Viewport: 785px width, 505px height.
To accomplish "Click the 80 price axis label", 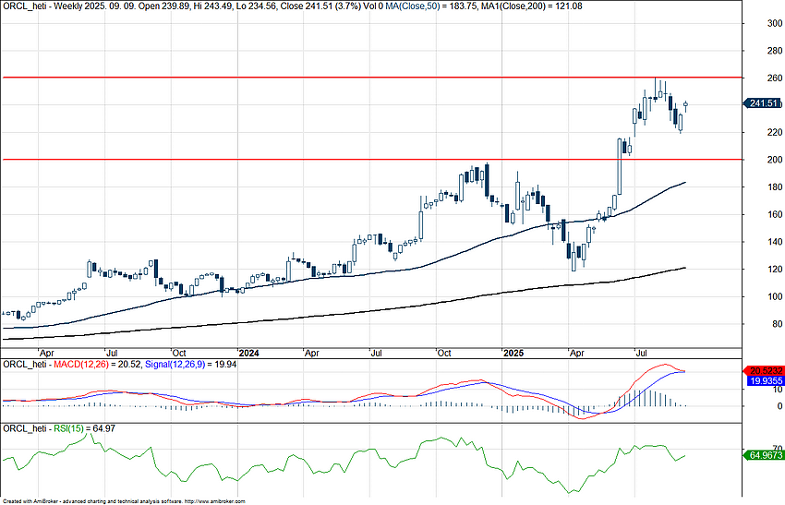I will coord(777,324).
